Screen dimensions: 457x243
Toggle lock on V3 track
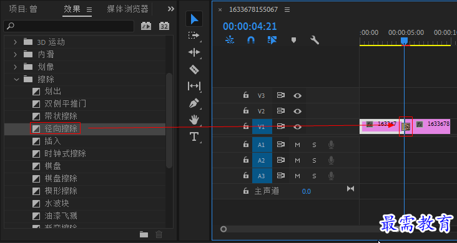[x=246, y=95]
